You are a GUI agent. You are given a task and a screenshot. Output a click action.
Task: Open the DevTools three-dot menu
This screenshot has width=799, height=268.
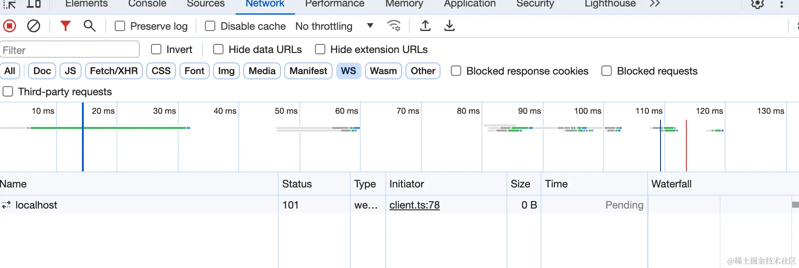pyautogui.click(x=782, y=4)
